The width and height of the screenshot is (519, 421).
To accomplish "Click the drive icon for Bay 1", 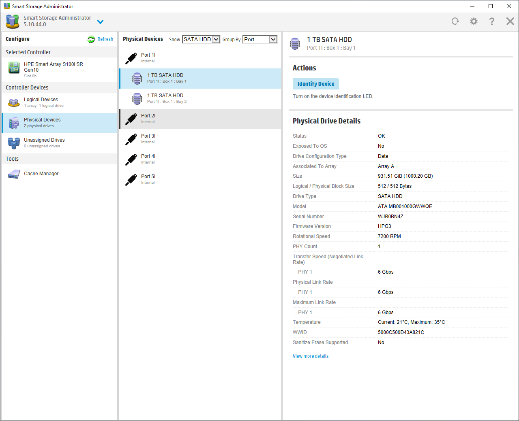I will click(x=137, y=79).
